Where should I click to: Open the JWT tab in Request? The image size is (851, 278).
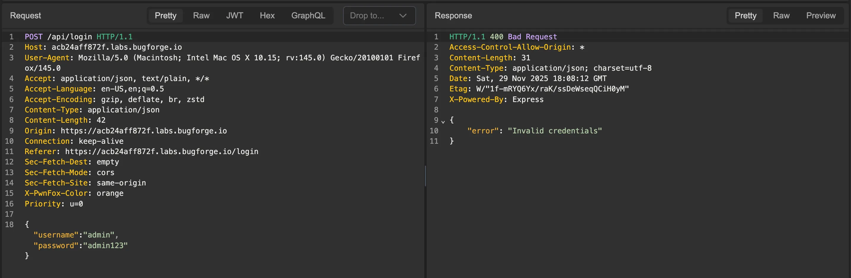point(235,15)
